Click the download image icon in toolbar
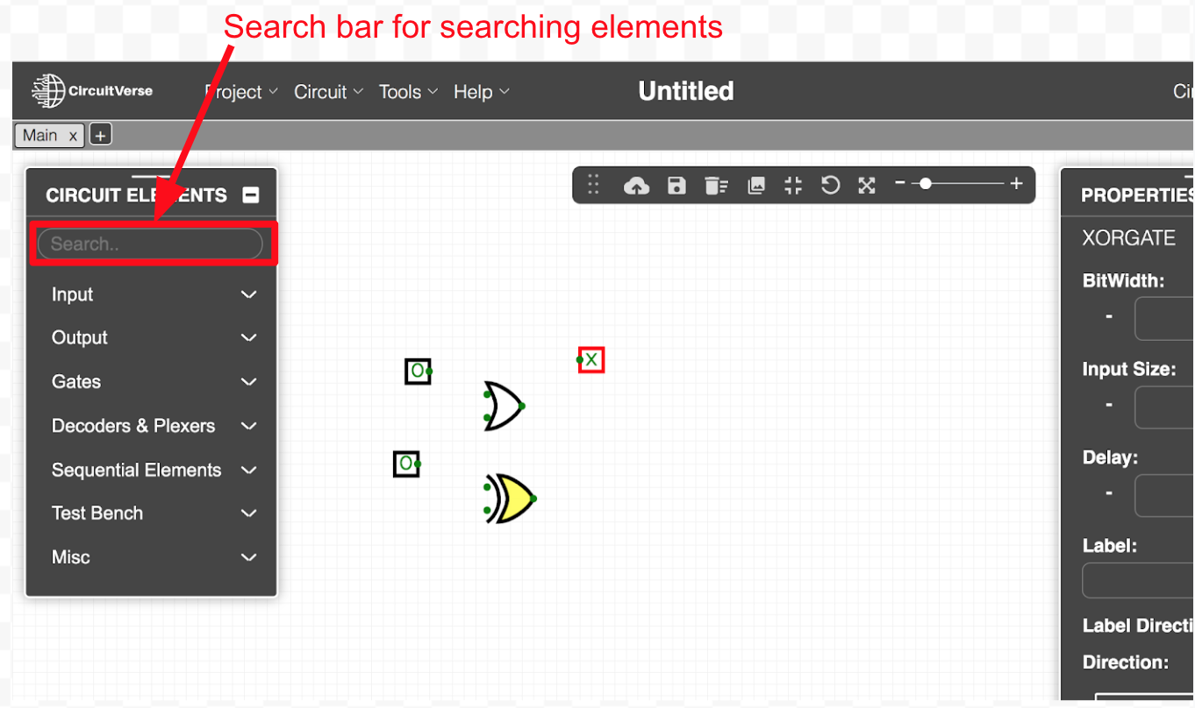The width and height of the screenshot is (1195, 708). [x=756, y=186]
